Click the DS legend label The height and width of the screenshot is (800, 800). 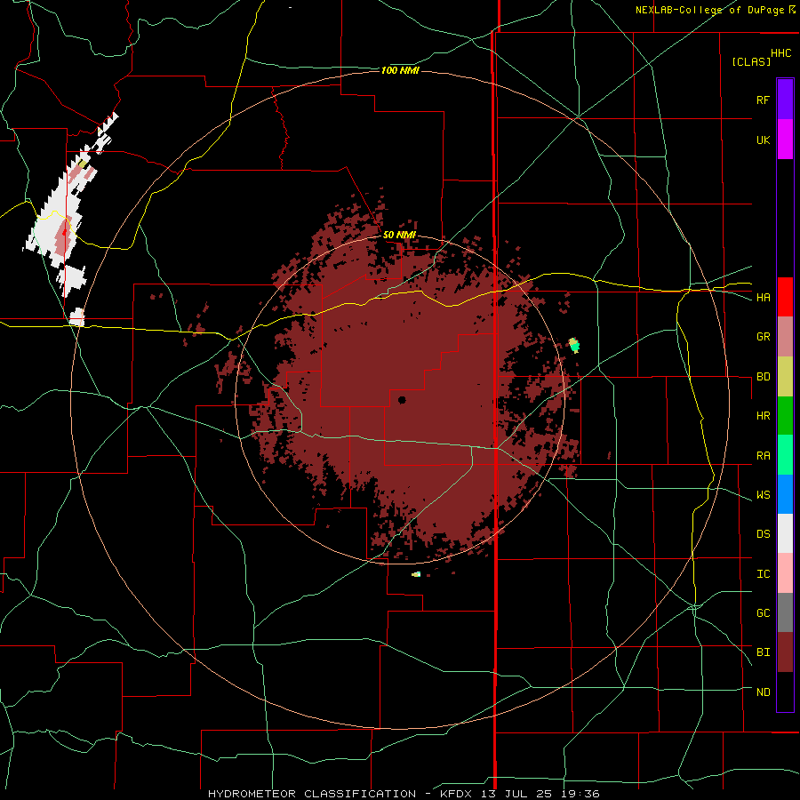coord(763,534)
